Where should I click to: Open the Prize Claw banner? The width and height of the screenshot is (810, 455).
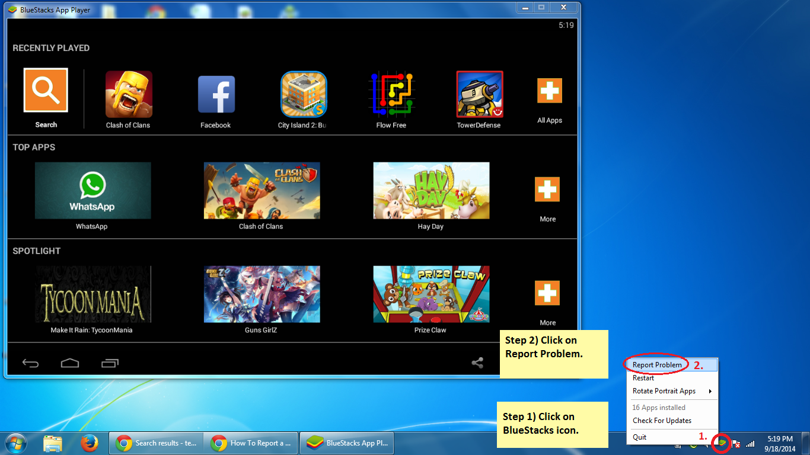click(431, 294)
